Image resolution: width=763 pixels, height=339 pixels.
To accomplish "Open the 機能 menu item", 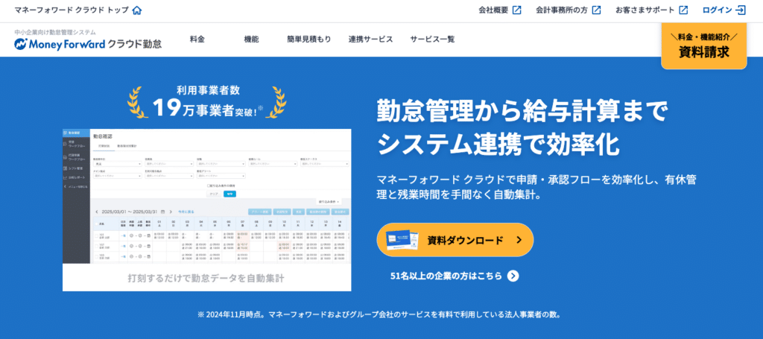I will [251, 39].
